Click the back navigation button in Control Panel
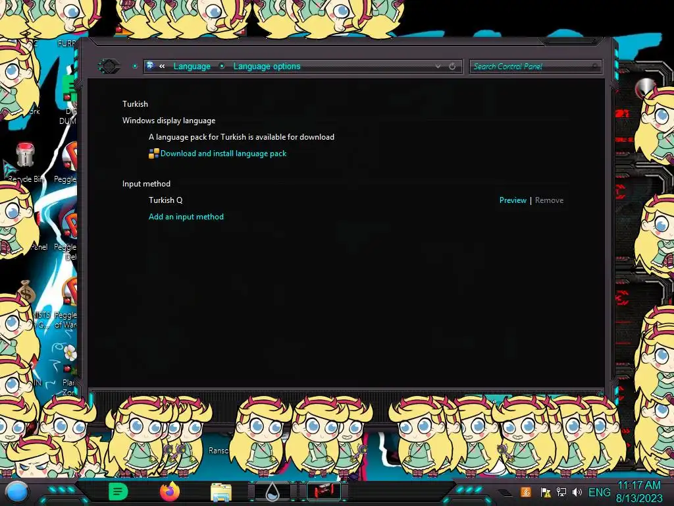 (109, 67)
